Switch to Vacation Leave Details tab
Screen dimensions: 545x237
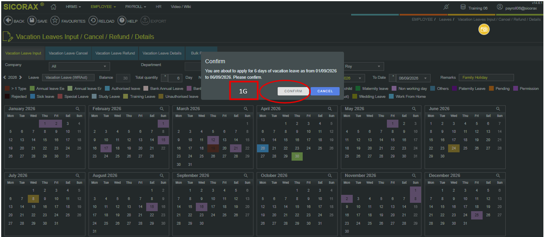[x=162, y=53]
